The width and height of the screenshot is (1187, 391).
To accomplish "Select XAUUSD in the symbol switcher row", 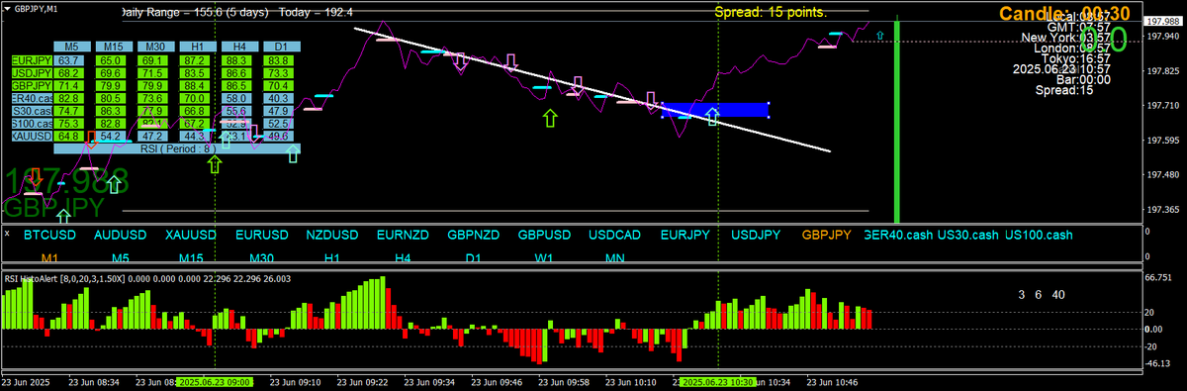I will (x=191, y=236).
